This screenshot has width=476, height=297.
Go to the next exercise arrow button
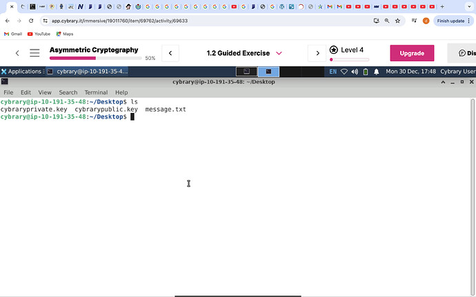[x=317, y=53]
